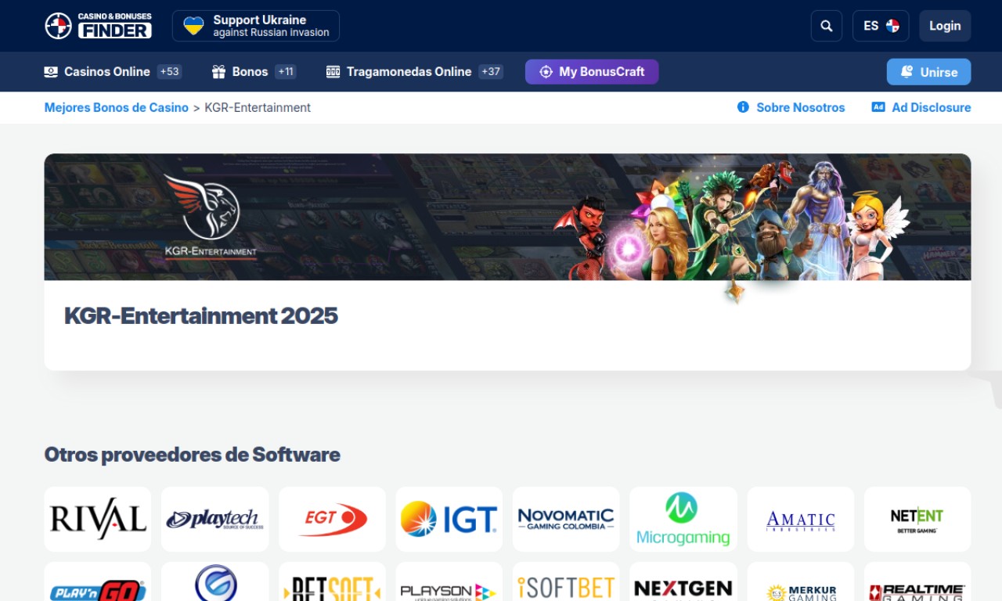Select the Play'n GO provider logo

[98, 581]
